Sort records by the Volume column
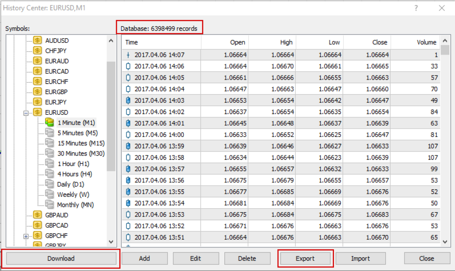 pyautogui.click(x=426, y=42)
